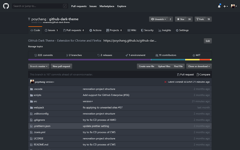Switch to the Projects tab
This screenshot has width=240, height=150.
point(114,30)
